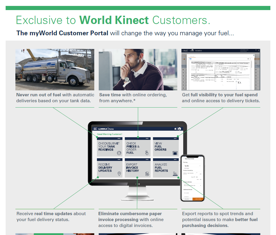
Task: Click the myWORLD logo in portal header
Action: [x=103, y=129]
